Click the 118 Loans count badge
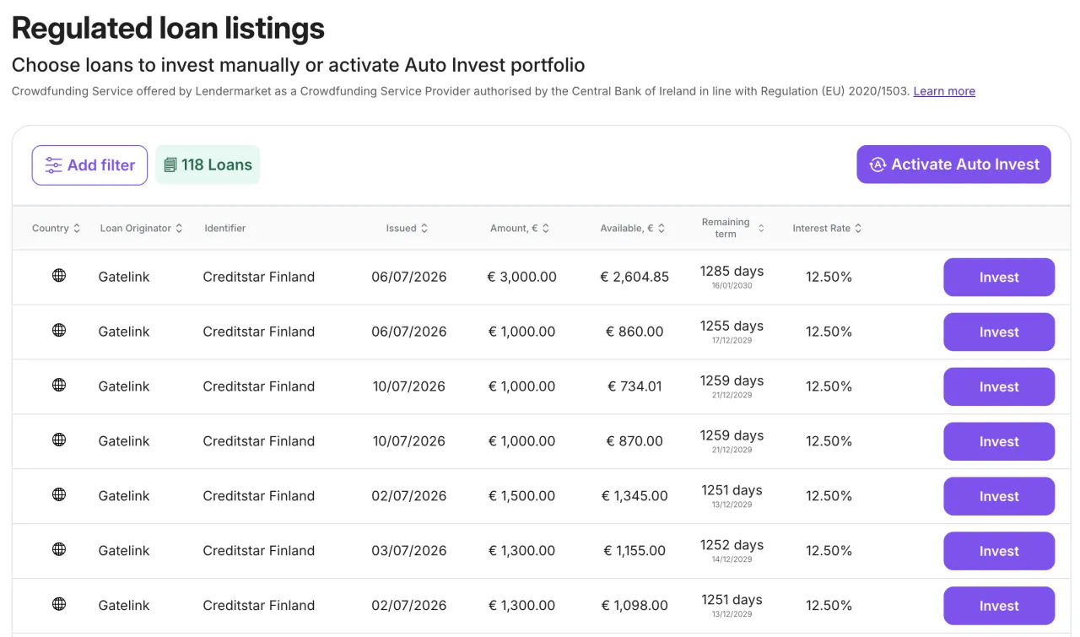Viewport: 1080px width, 637px height. [208, 165]
